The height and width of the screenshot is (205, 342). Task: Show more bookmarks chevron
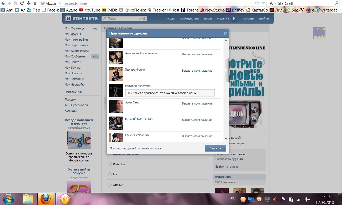point(340,10)
